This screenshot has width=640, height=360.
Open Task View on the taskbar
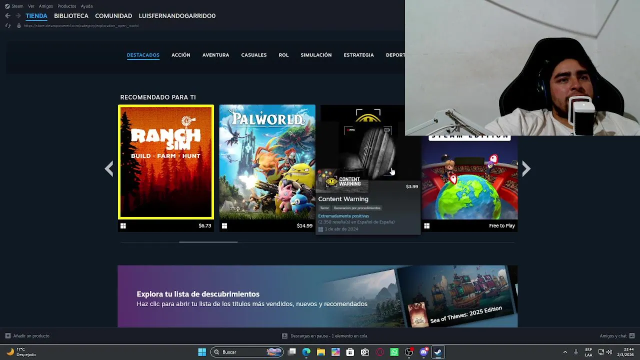click(x=292, y=352)
